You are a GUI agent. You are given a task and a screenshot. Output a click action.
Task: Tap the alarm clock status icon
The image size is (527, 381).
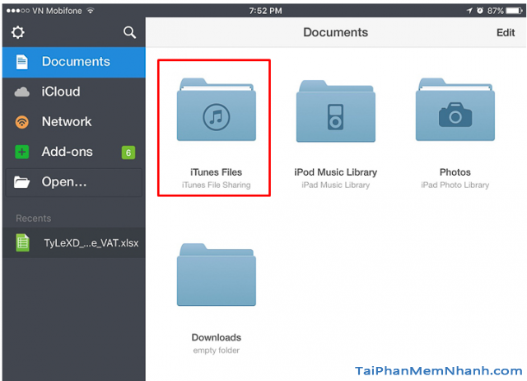(x=480, y=11)
